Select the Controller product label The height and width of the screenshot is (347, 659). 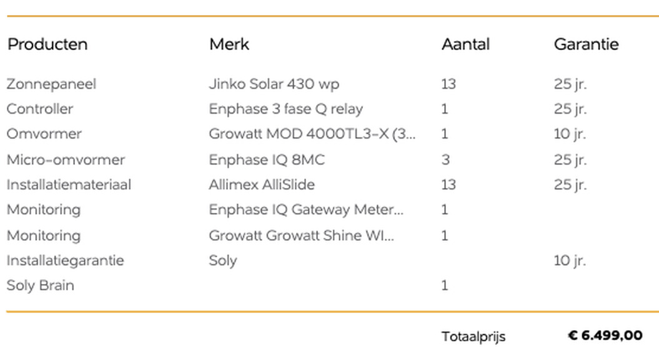pyautogui.click(x=40, y=109)
